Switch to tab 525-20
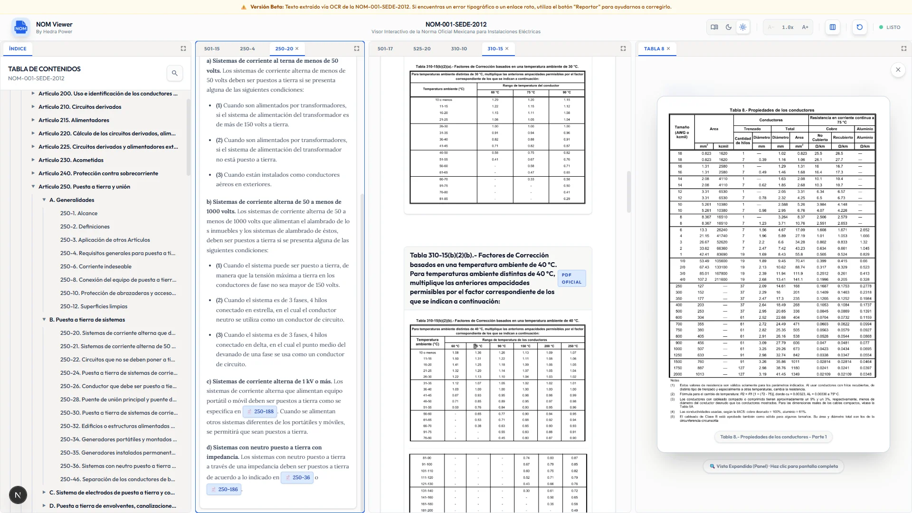The height and width of the screenshot is (513, 912). coord(422,48)
